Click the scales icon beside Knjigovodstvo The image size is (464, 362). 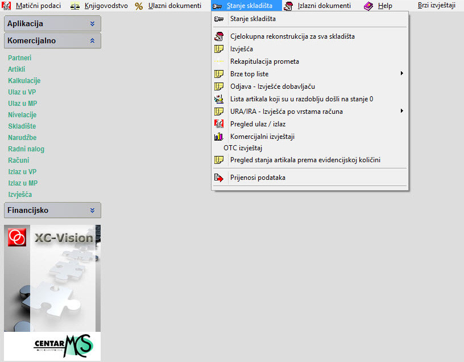[x=75, y=6]
